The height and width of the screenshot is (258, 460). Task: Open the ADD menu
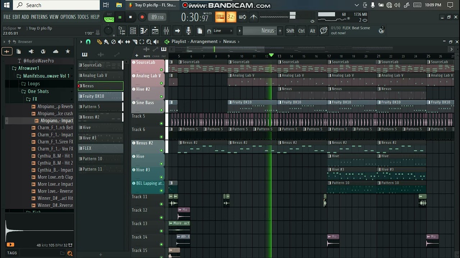coord(25,17)
